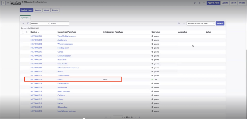
Task: Open Actions on selected rows dropdown
Action: [x=201, y=23]
